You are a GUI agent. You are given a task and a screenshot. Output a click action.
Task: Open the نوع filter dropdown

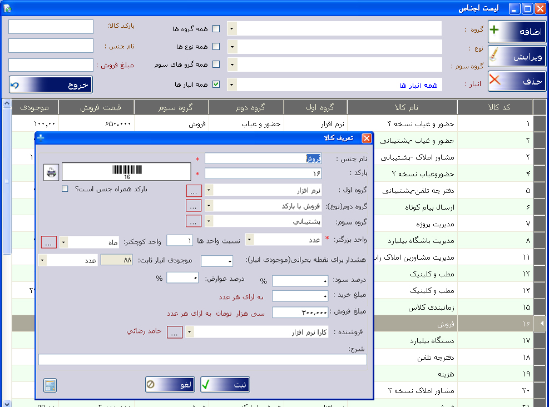pos(232,47)
